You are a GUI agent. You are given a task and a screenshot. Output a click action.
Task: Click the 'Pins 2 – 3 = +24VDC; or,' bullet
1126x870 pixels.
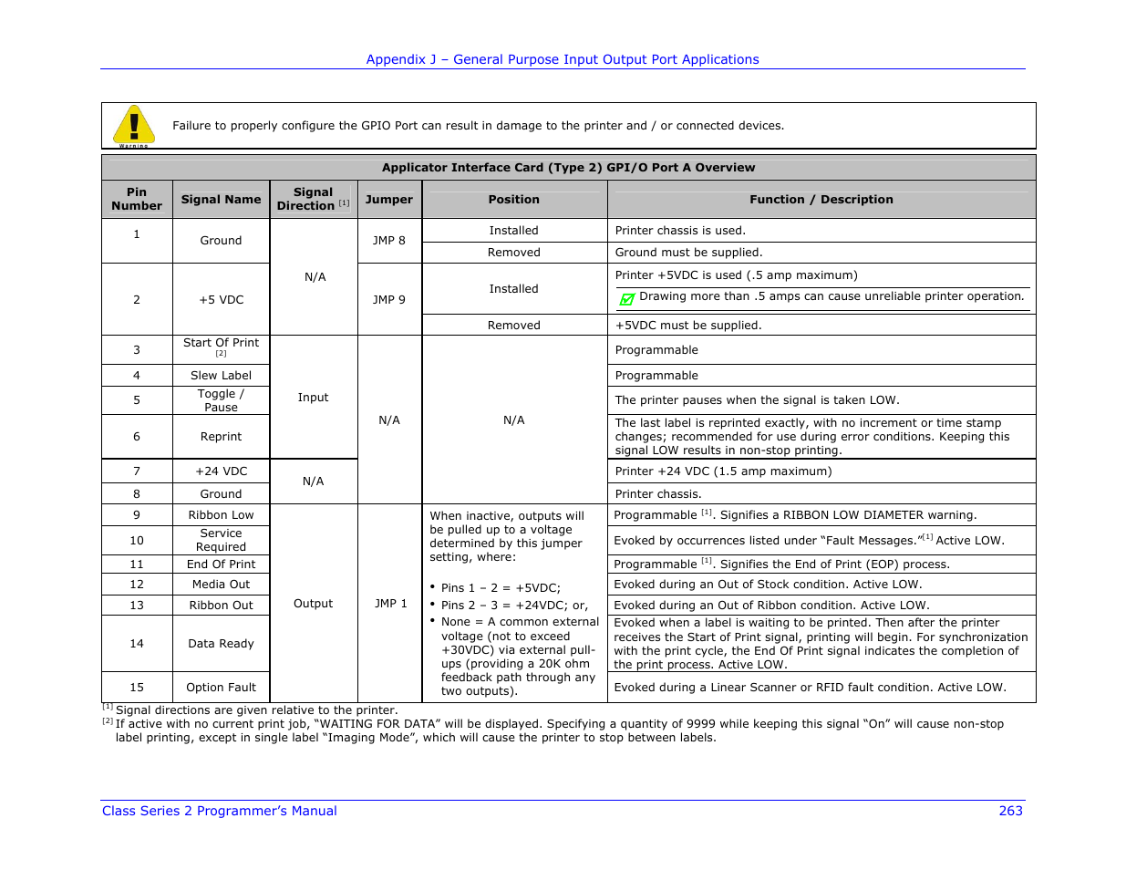[515, 606]
